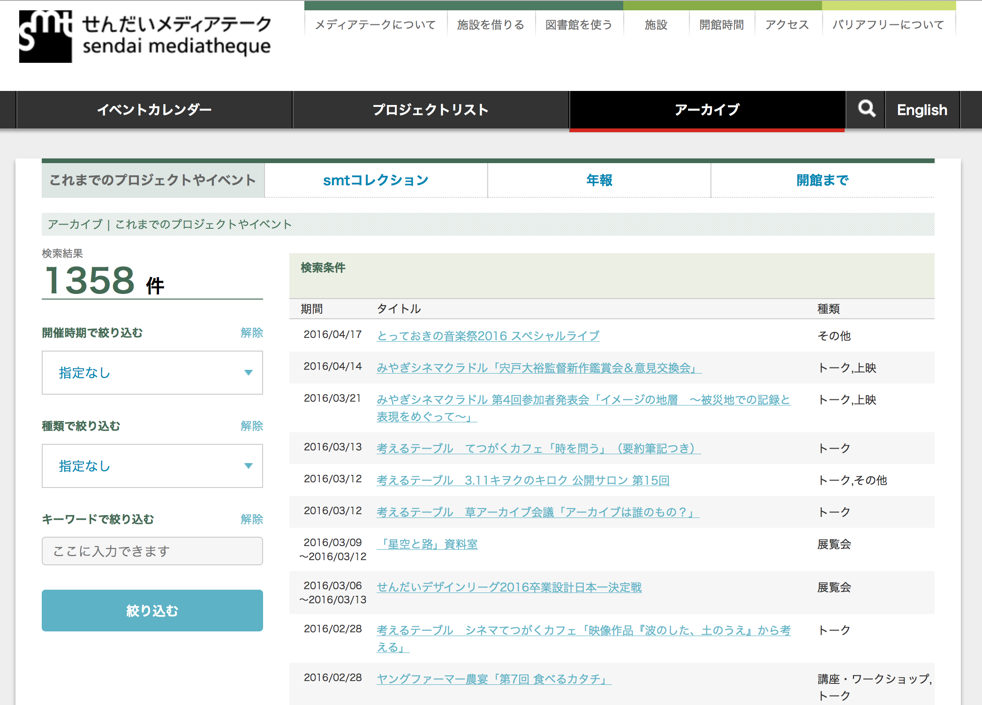Click 解除 next to 開催時期で絞り込む
The image size is (982, 705).
coord(252,333)
